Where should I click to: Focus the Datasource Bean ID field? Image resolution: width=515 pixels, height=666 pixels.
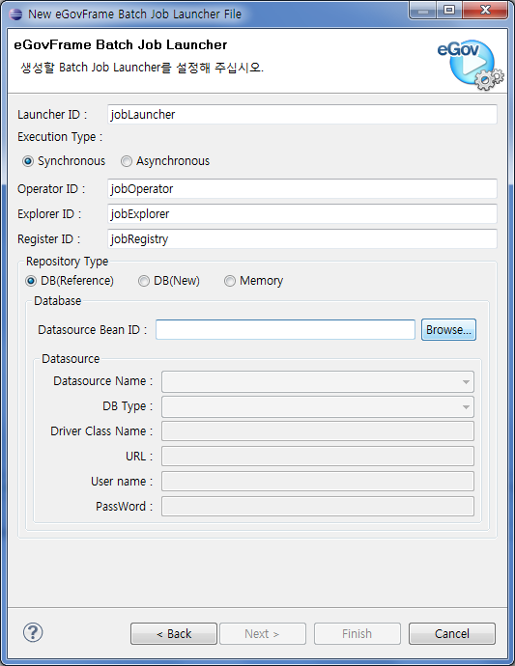285,329
